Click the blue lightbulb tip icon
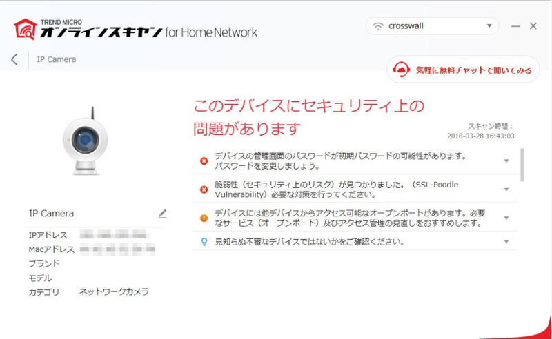Image resolution: width=552 pixels, height=339 pixels. [204, 242]
